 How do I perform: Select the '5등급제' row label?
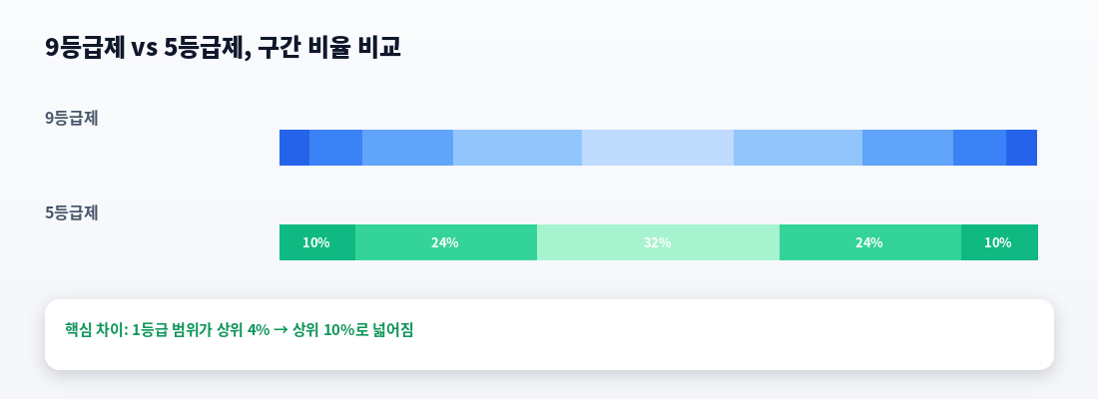pos(72,212)
